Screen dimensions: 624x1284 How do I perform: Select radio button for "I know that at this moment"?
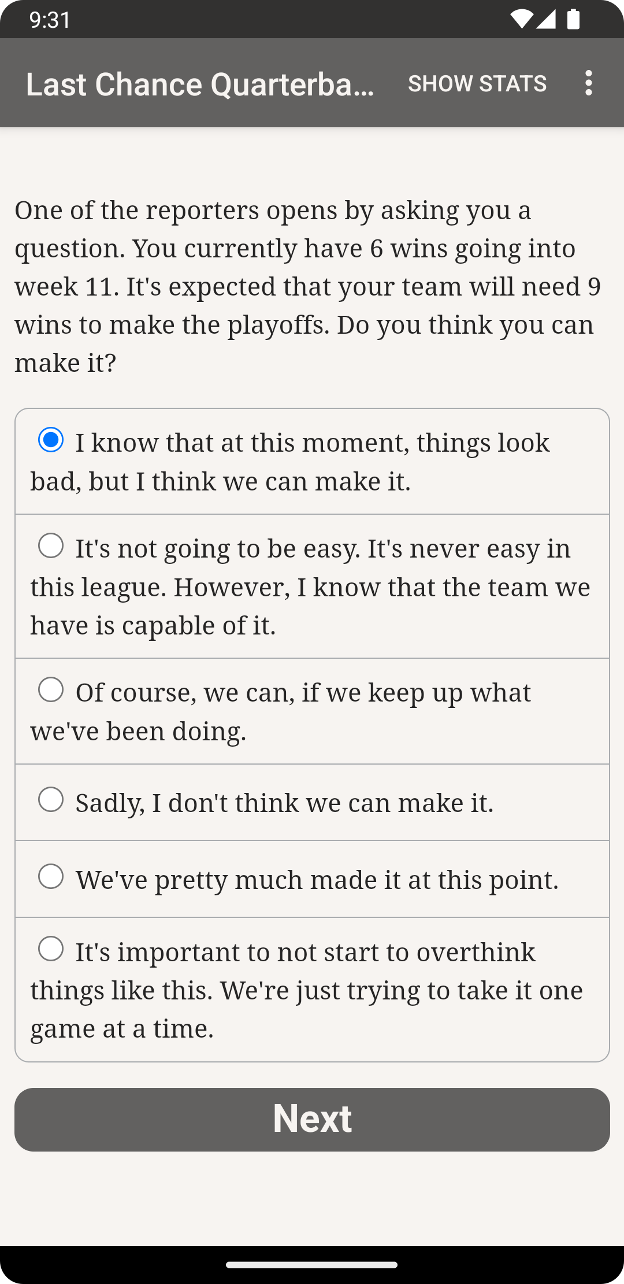[x=51, y=440]
